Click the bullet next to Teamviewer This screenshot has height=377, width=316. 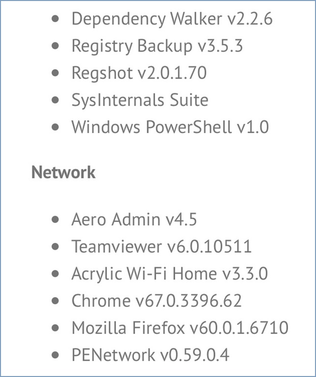pyautogui.click(x=55, y=246)
